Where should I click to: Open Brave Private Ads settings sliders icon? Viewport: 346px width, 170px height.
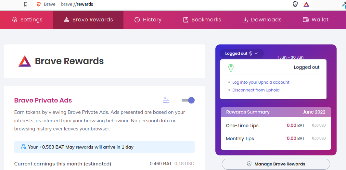coord(166,100)
